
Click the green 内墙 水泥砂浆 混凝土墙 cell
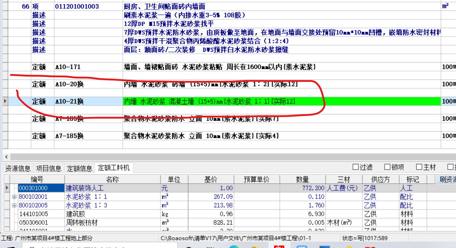click(x=282, y=101)
